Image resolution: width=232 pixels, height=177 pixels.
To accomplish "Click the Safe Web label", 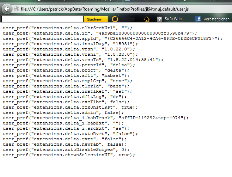I will [x=173, y=19].
